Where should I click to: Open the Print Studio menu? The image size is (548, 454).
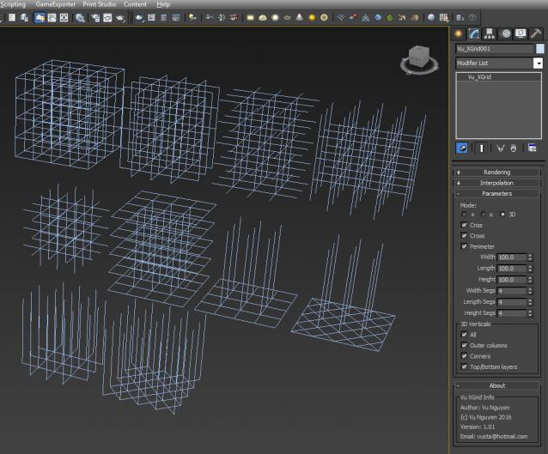100,4
